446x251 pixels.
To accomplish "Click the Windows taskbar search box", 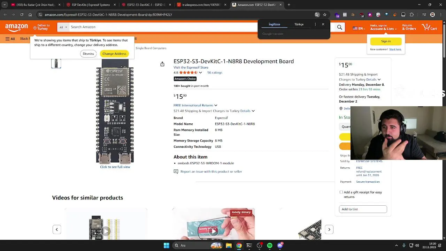I will 198,245.
